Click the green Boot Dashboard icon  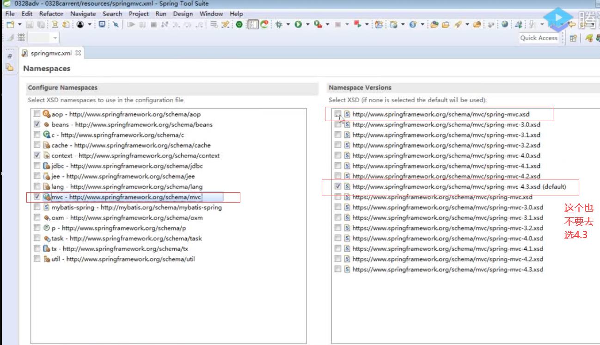[239, 25]
